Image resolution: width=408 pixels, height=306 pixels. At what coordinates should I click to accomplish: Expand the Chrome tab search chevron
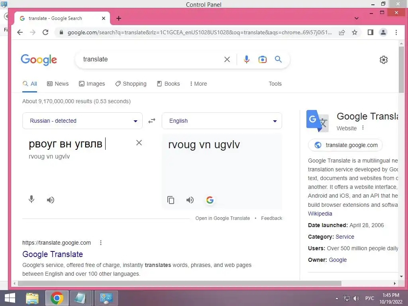click(x=357, y=18)
